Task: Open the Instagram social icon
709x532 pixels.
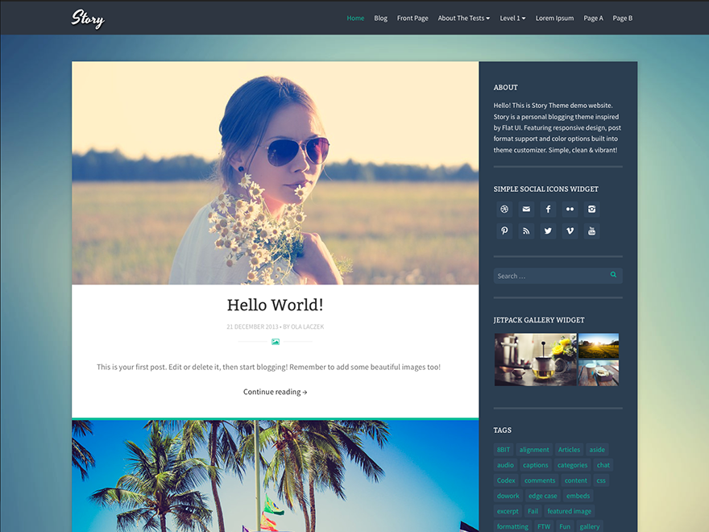Action: tap(591, 209)
